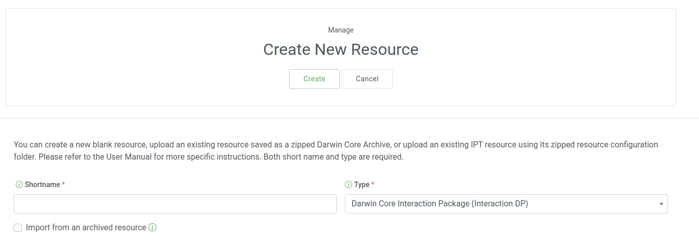Click into the Shortname text field
The height and width of the screenshot is (244, 699).
[175, 204]
